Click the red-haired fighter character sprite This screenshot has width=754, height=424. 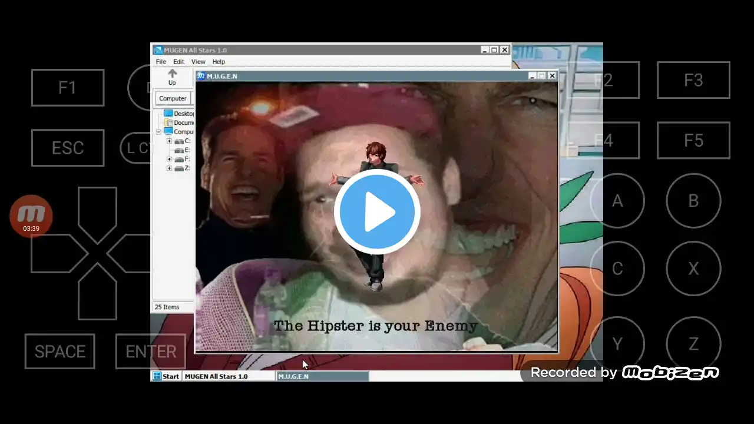[377, 217]
